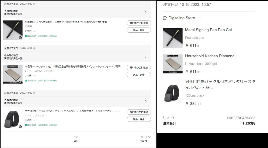268x148 pixels.
Task: Click the help icon beside the second delivery date
Action: pyautogui.click(x=34, y=48)
